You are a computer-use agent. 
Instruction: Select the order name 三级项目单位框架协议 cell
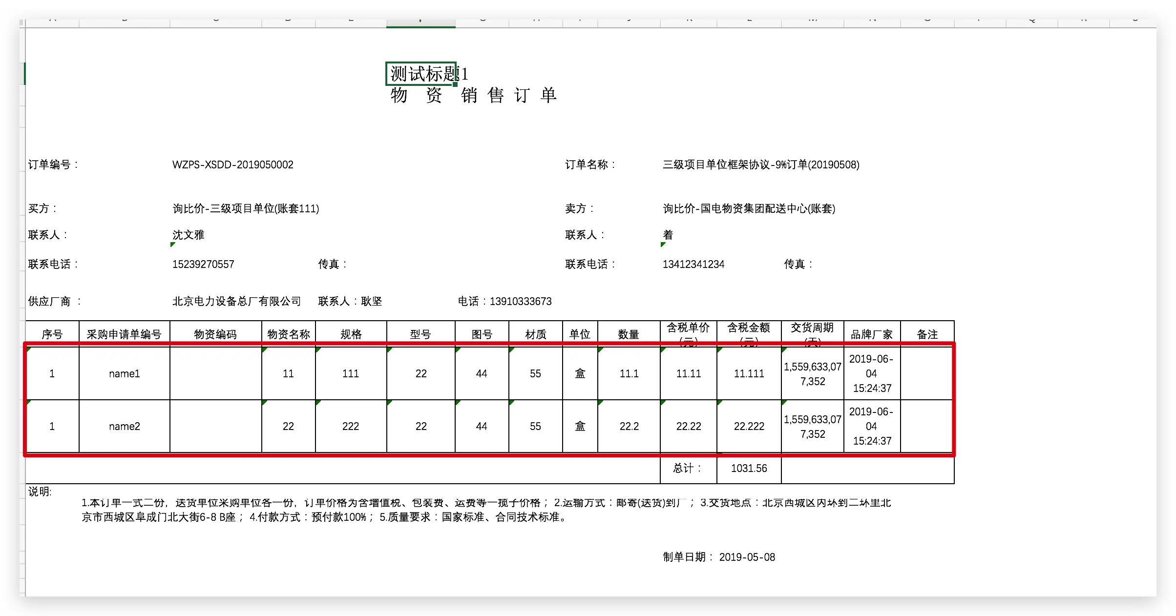[761, 165]
